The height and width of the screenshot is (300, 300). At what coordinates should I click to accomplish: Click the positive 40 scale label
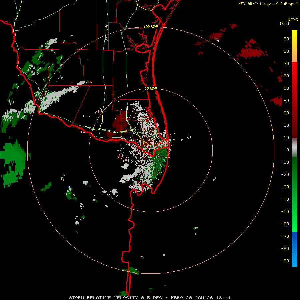tap(286, 100)
